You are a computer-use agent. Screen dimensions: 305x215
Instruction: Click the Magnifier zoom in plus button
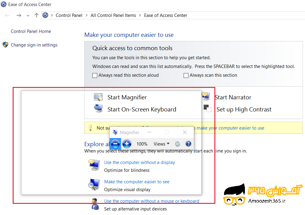[127, 144]
